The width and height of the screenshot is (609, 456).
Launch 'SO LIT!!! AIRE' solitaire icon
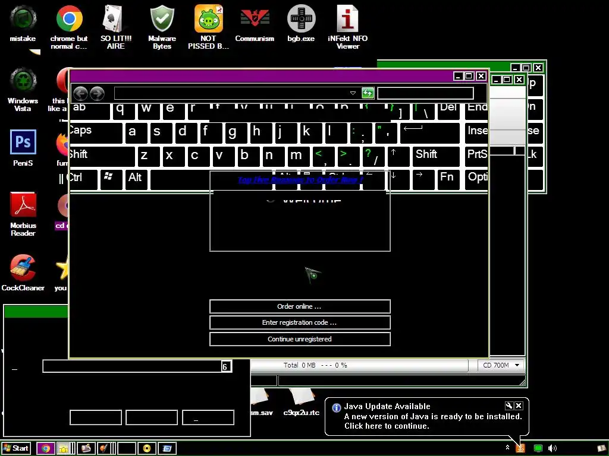[x=116, y=26]
